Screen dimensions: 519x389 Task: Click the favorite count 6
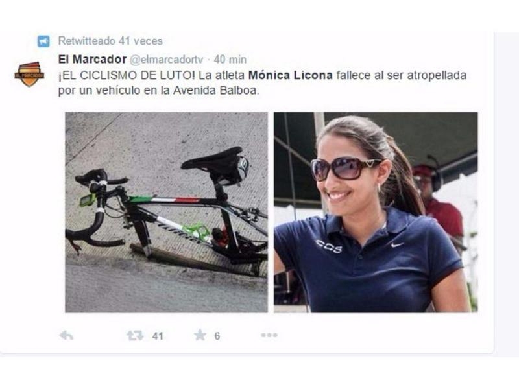tap(217, 336)
